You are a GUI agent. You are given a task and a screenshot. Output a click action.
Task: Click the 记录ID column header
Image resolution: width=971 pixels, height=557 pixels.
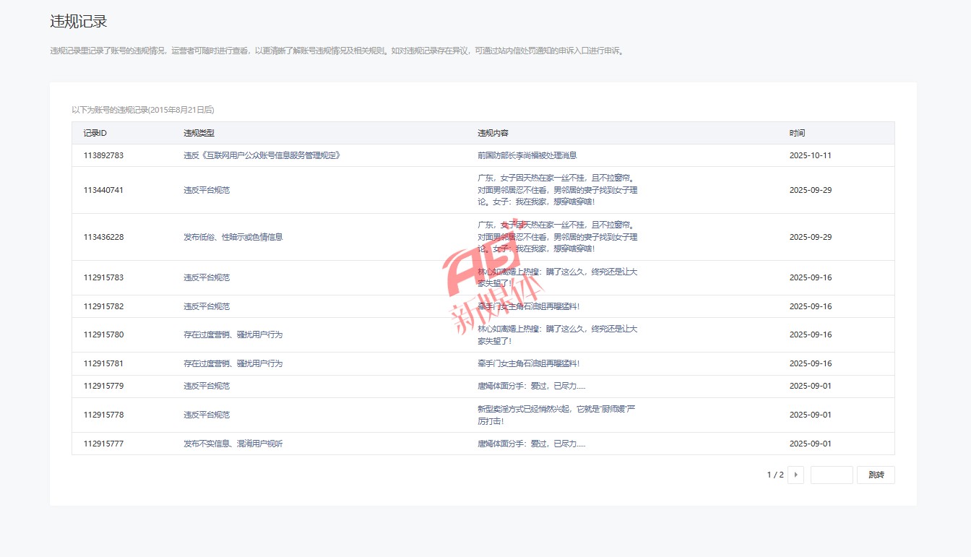(95, 133)
